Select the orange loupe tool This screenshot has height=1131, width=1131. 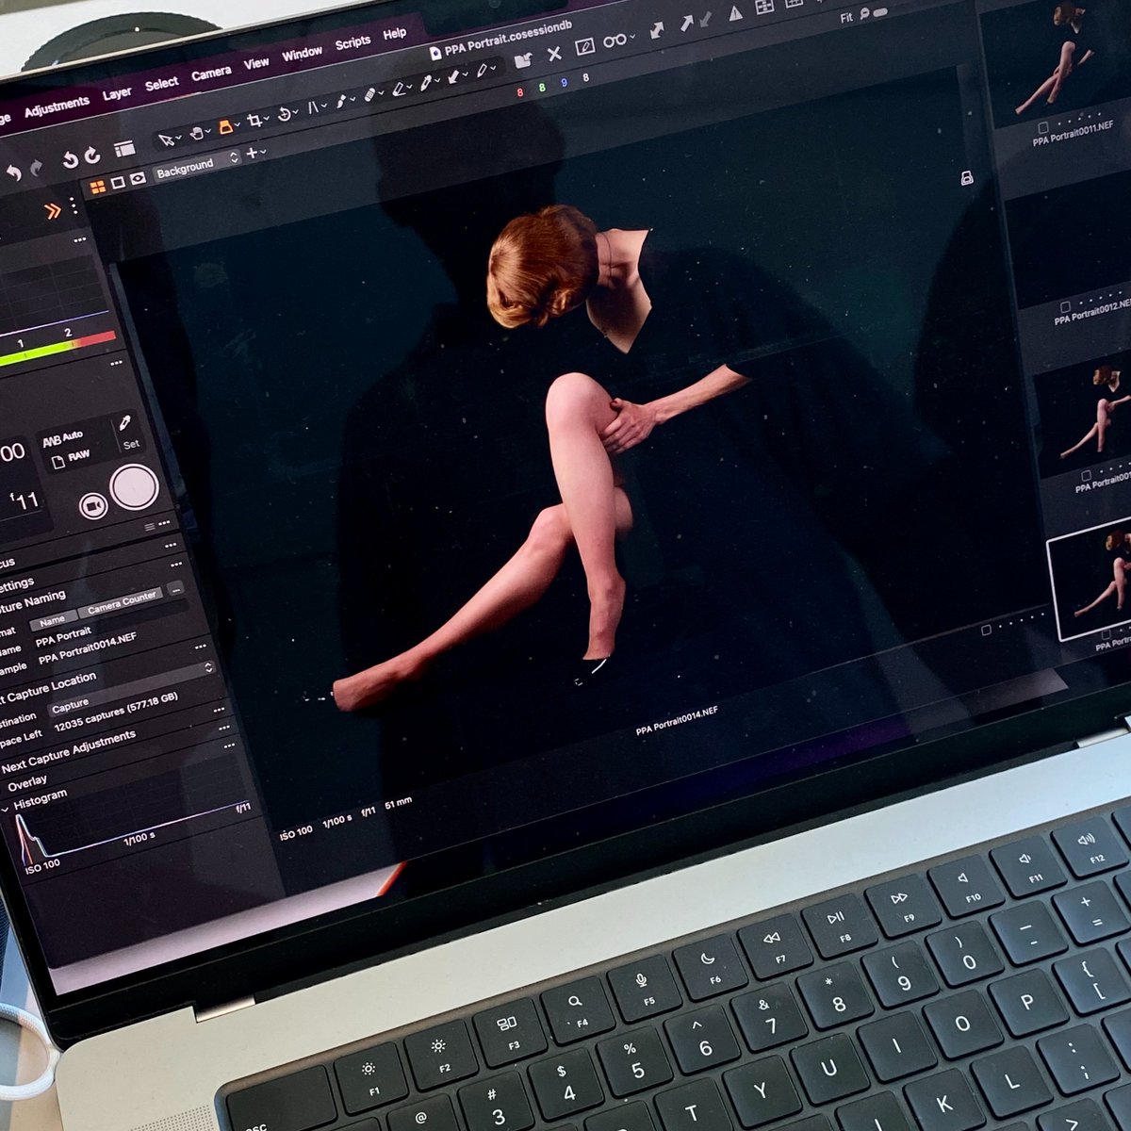(225, 127)
